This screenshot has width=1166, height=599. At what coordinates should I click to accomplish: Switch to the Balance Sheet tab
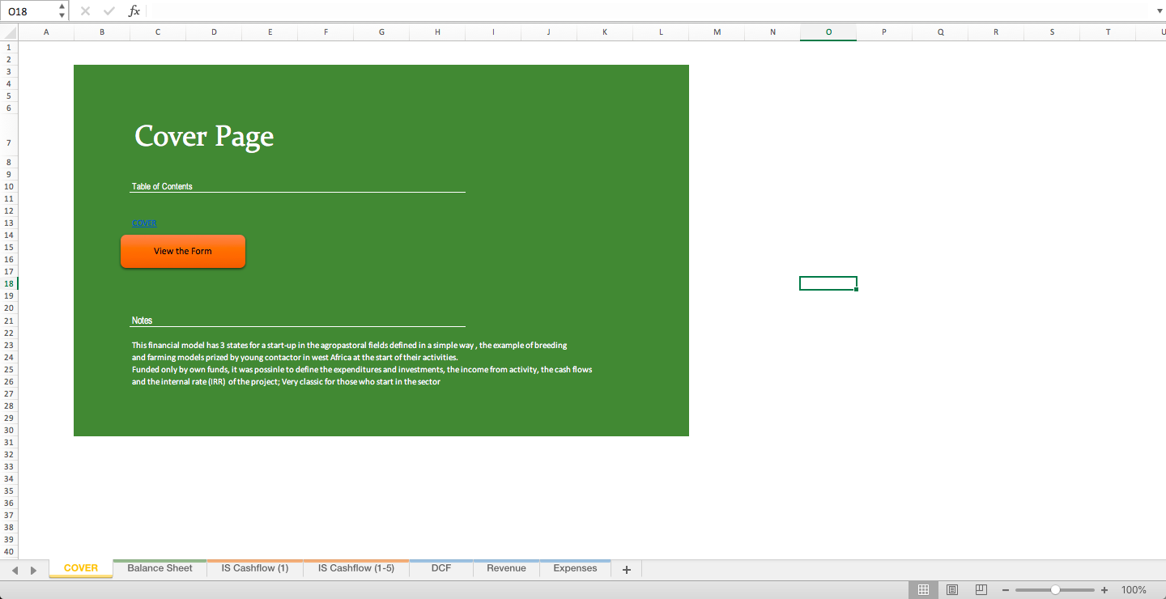tap(160, 568)
